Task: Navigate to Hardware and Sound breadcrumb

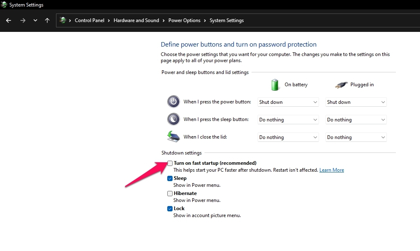Action: point(136,20)
